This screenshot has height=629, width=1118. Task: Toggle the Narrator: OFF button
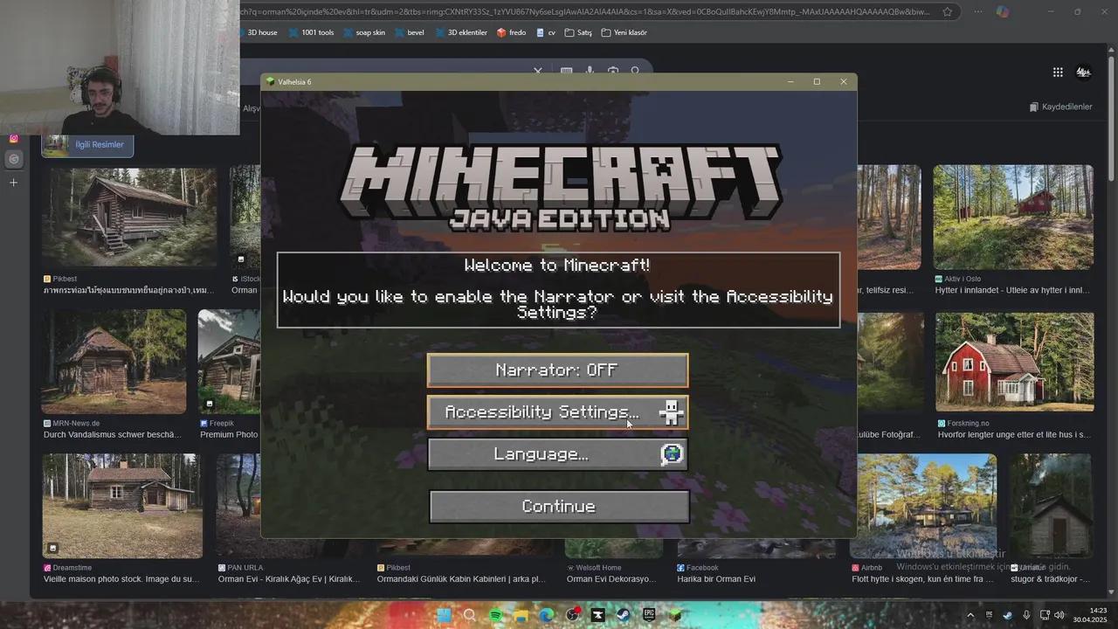click(557, 370)
